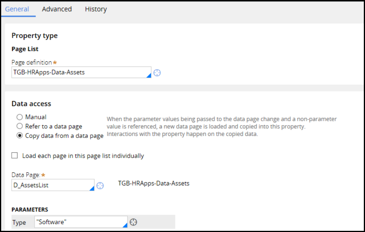The image size is (365, 232).
Task: Switch to the Advanced tab
Action: (x=57, y=9)
